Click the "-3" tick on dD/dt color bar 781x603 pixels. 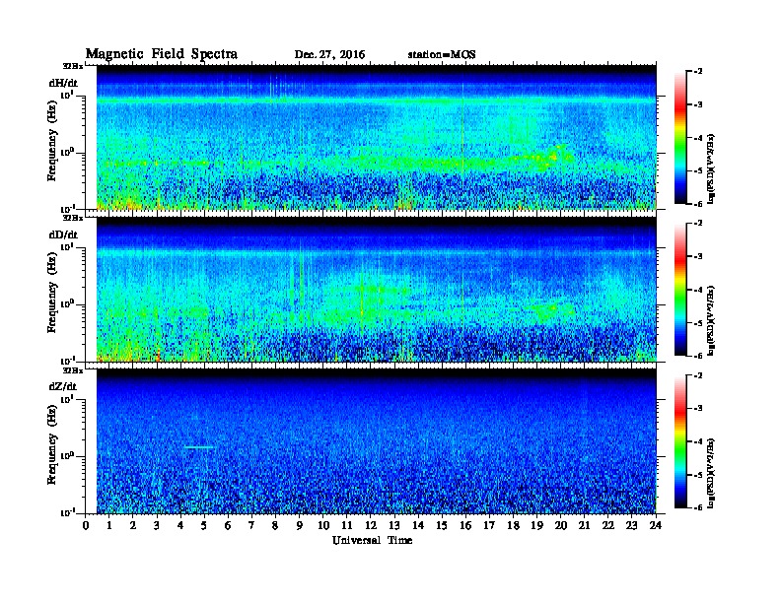click(x=698, y=257)
